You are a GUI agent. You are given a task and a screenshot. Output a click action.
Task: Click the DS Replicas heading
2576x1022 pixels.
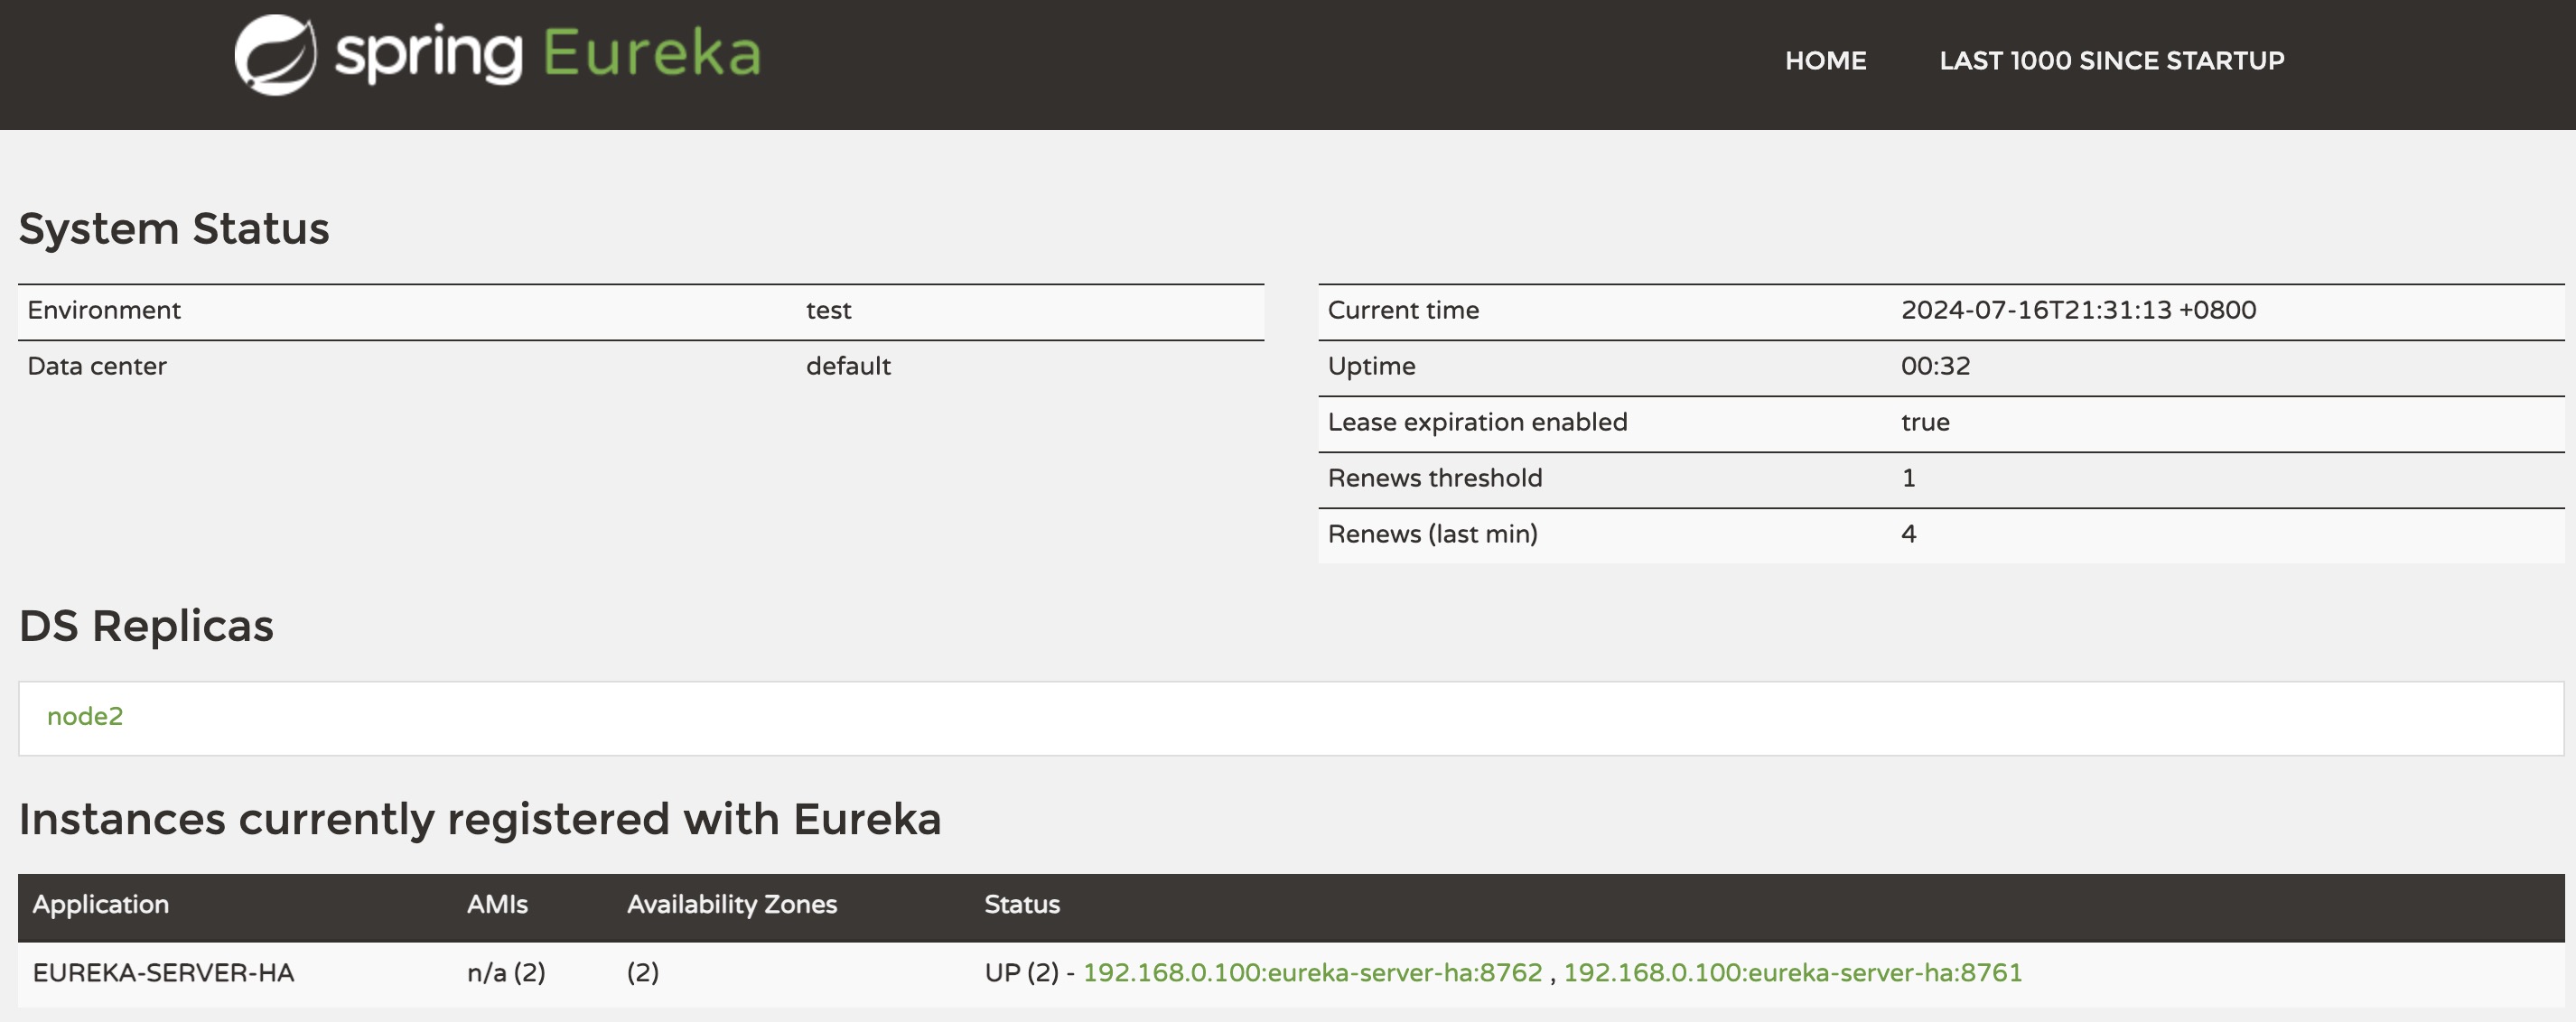tap(146, 626)
